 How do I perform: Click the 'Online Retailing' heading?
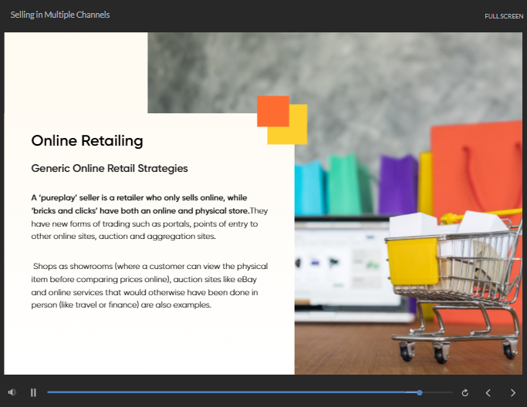(x=87, y=140)
